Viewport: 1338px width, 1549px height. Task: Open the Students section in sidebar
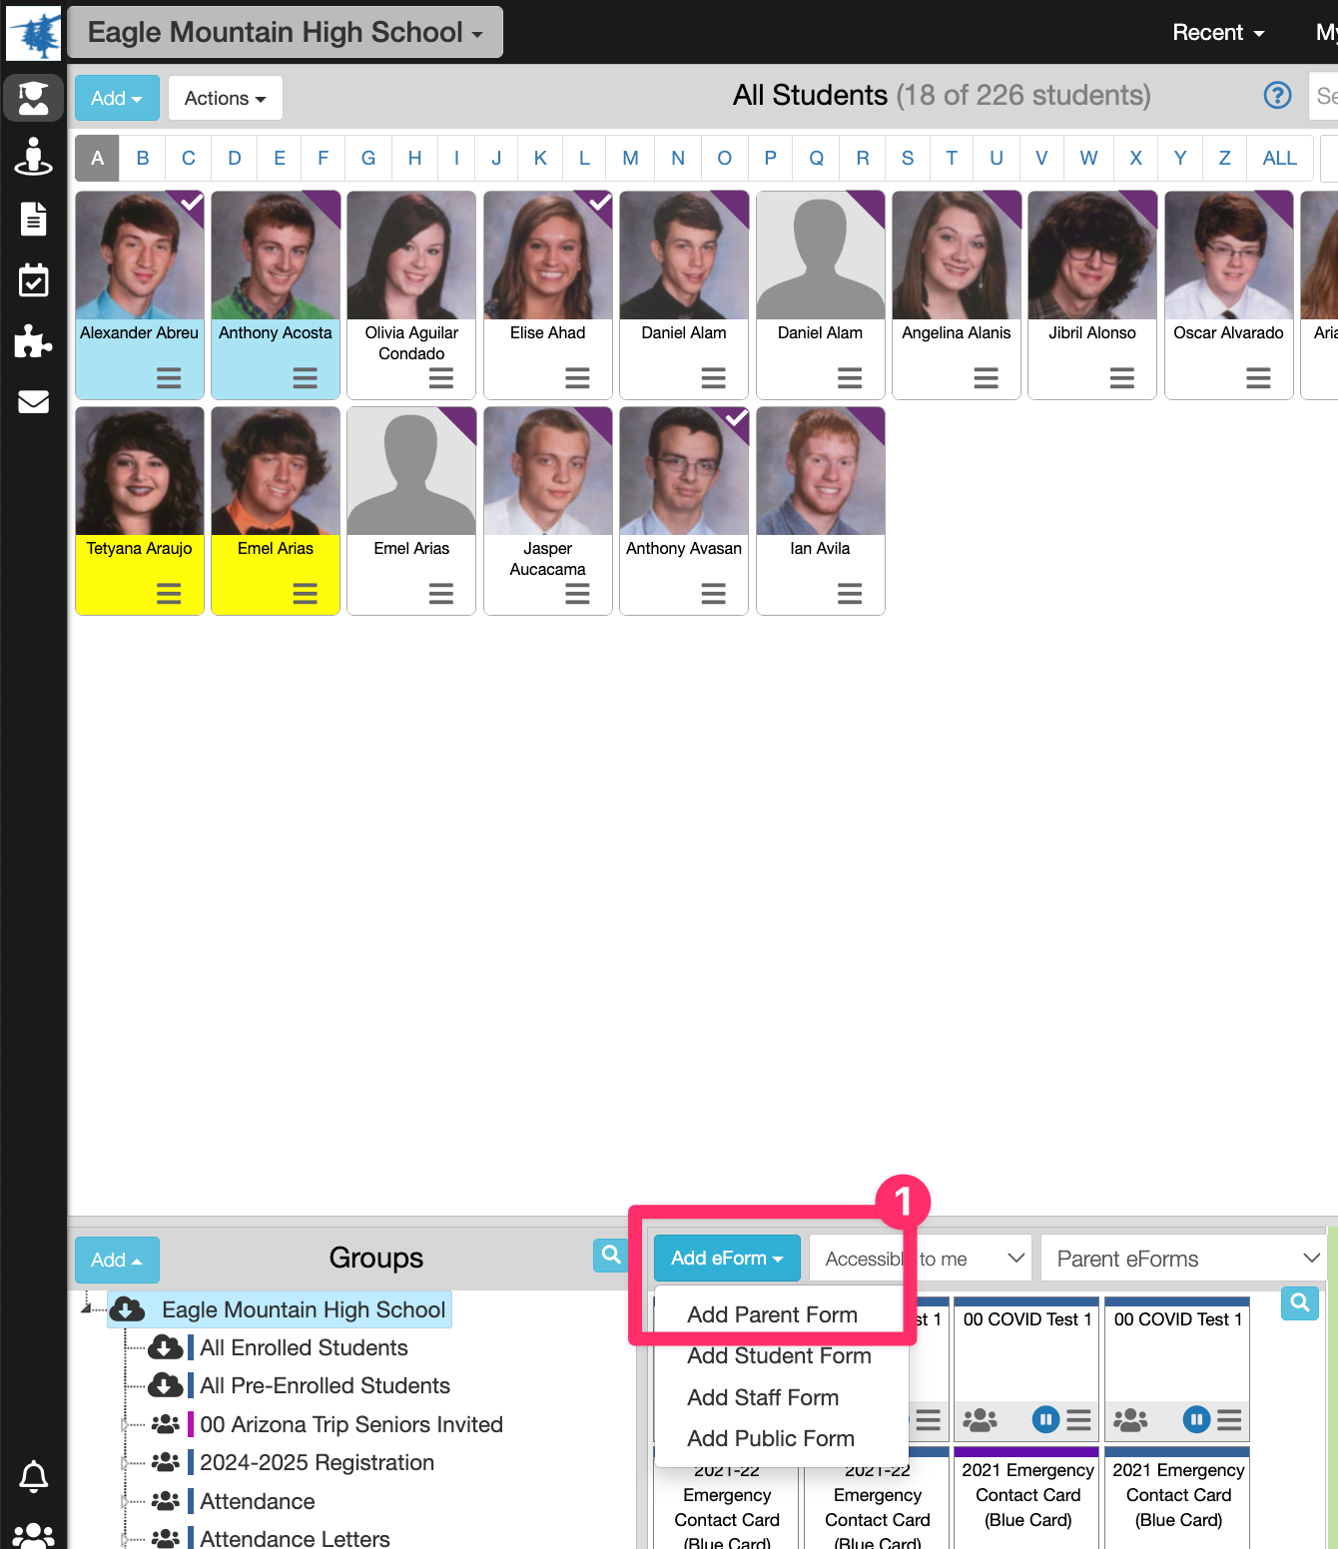[x=33, y=98]
